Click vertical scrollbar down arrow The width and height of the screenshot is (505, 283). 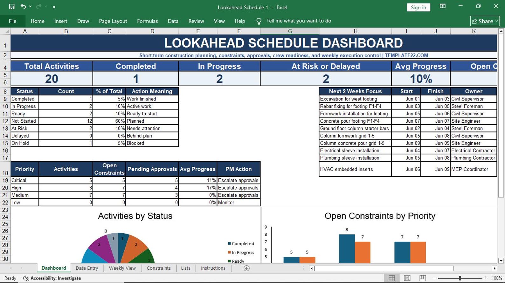tap(501, 261)
